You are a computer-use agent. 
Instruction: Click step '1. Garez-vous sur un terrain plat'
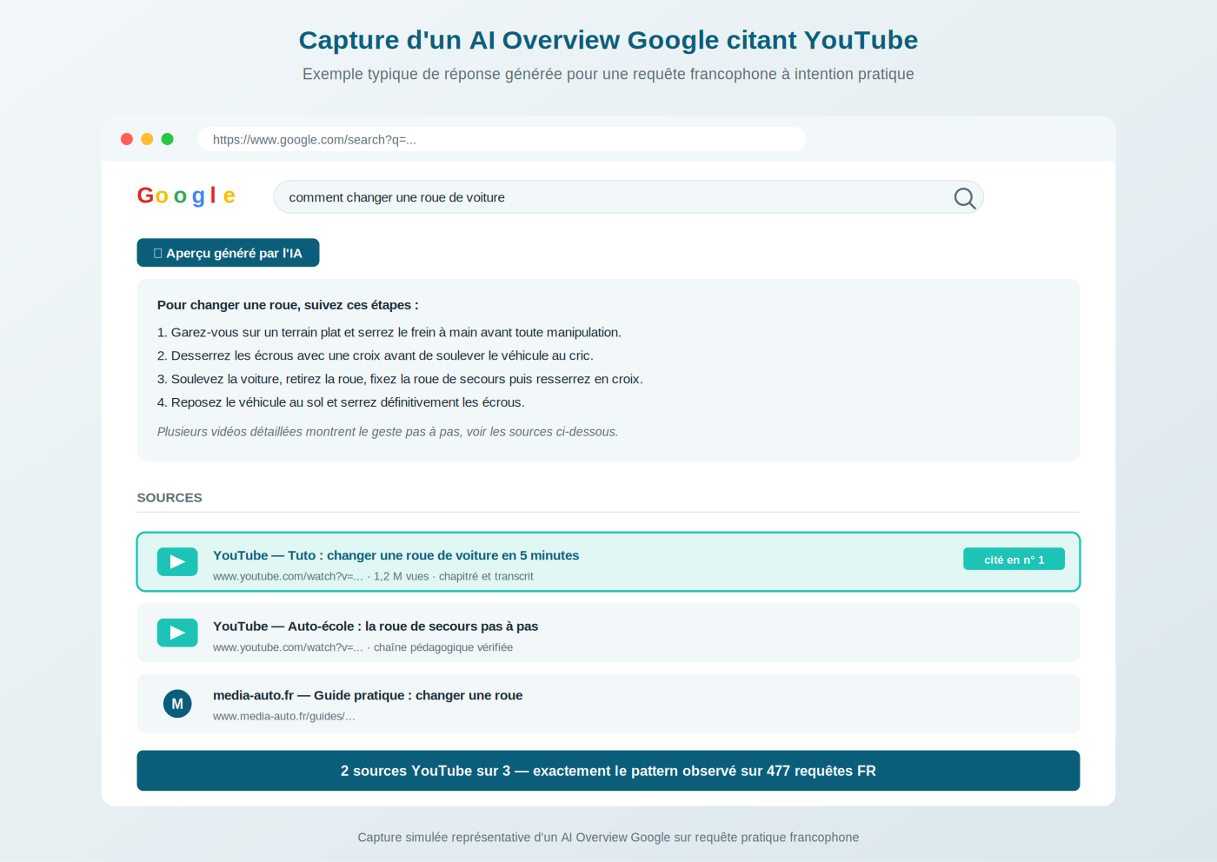(389, 333)
